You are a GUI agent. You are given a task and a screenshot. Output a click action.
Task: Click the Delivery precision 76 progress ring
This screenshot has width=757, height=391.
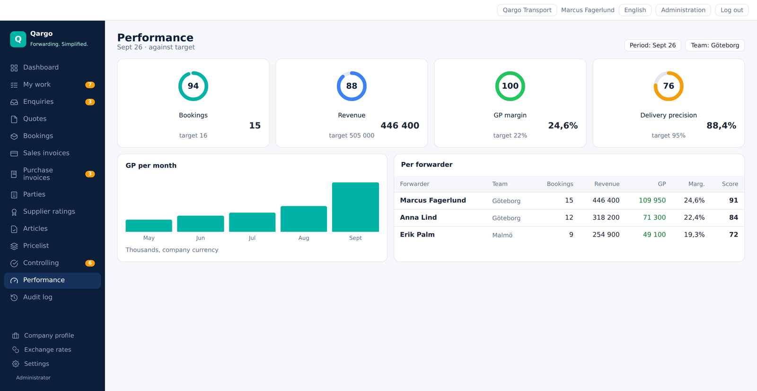(x=669, y=86)
